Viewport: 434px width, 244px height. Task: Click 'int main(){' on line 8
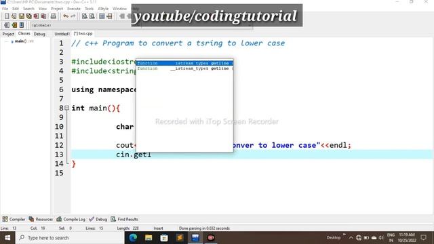point(96,108)
